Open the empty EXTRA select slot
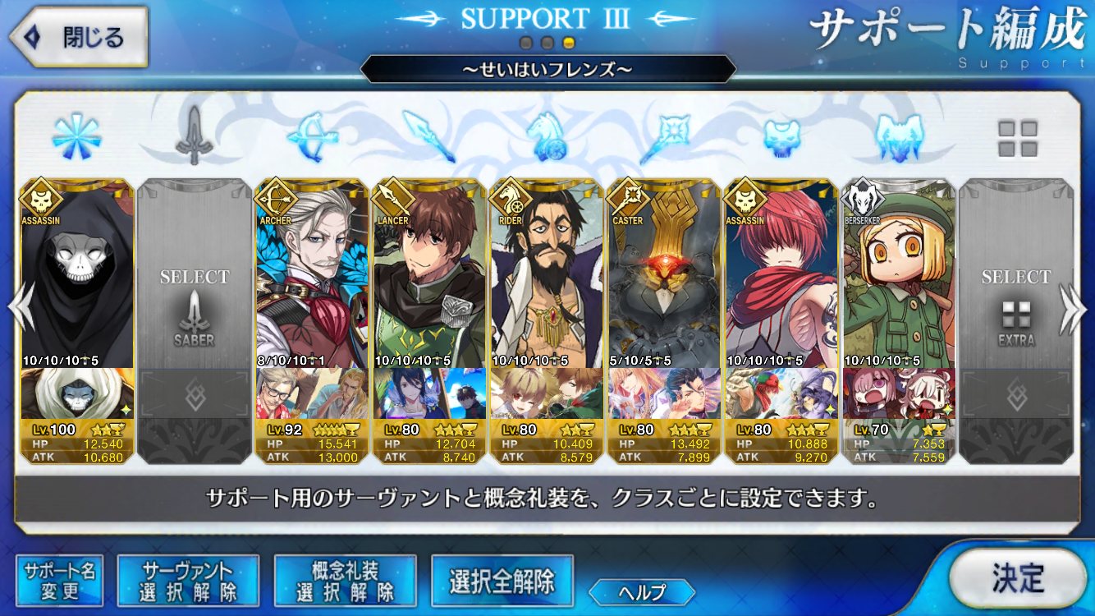This screenshot has height=616, width=1095. (1017, 320)
